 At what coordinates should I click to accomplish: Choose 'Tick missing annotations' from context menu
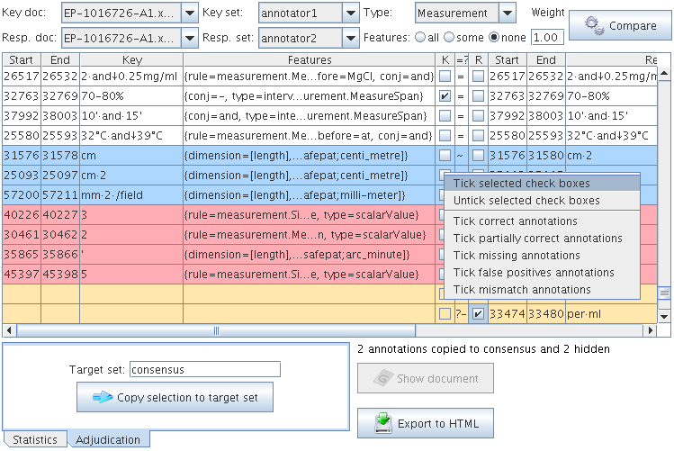pos(517,256)
